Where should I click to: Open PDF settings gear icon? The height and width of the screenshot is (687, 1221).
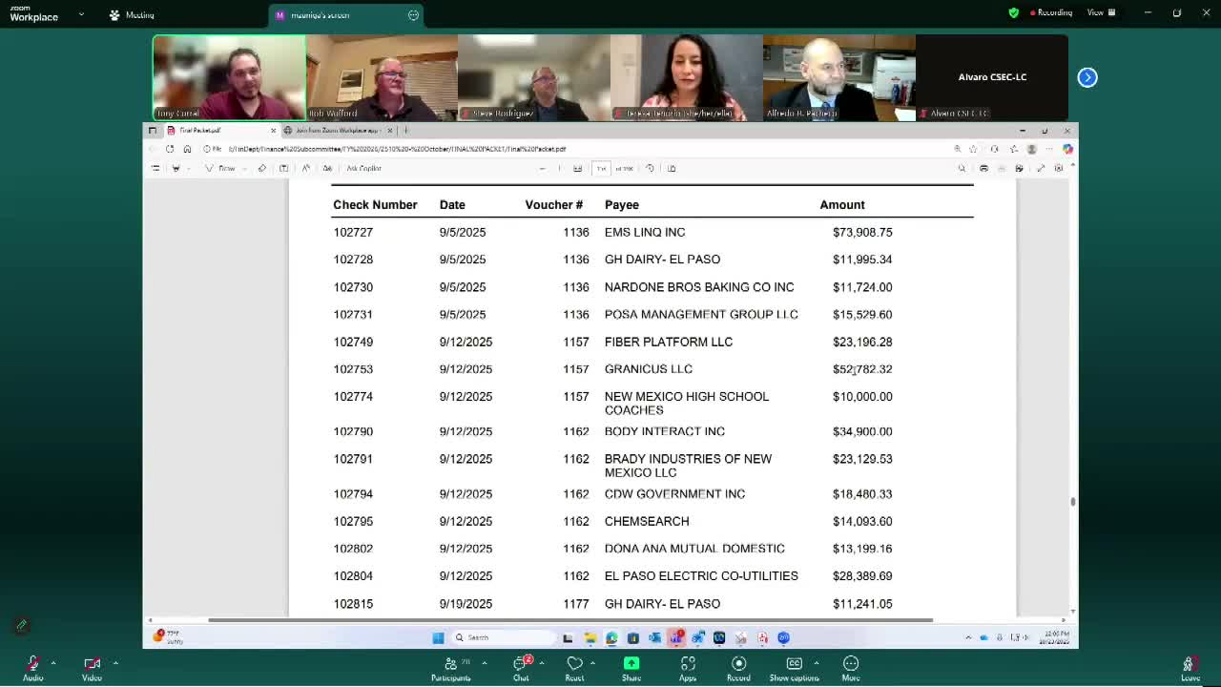(x=1058, y=168)
